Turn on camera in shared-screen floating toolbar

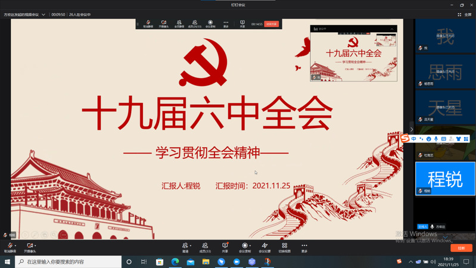pyautogui.click(x=164, y=24)
